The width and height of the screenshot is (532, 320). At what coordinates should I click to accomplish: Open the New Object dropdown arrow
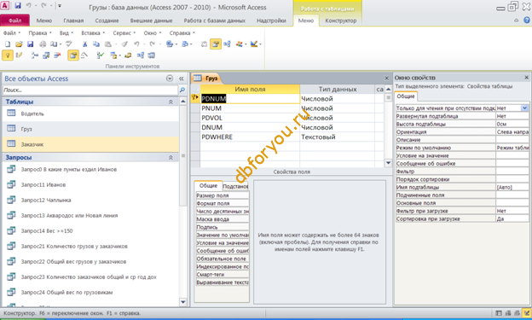tap(246, 44)
